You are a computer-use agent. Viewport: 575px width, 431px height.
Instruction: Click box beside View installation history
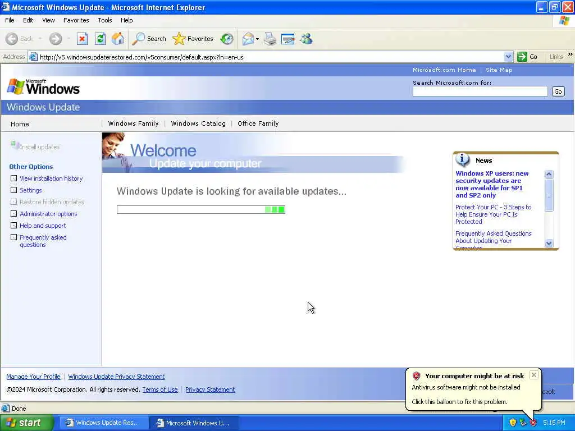click(13, 178)
